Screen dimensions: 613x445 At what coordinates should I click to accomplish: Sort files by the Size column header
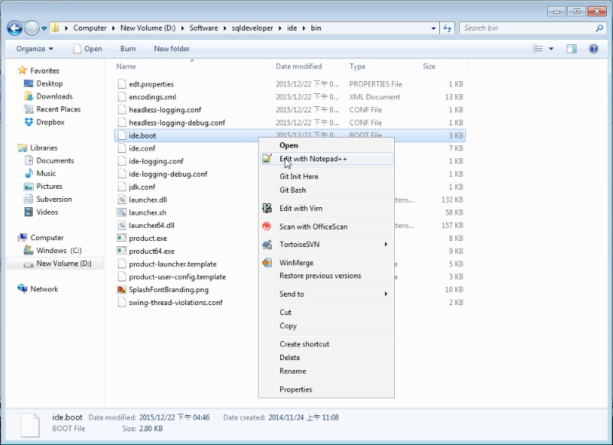point(443,67)
